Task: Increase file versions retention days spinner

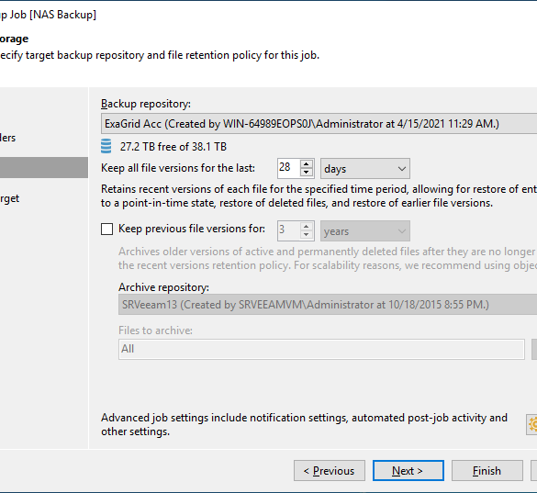Action: [x=307, y=163]
